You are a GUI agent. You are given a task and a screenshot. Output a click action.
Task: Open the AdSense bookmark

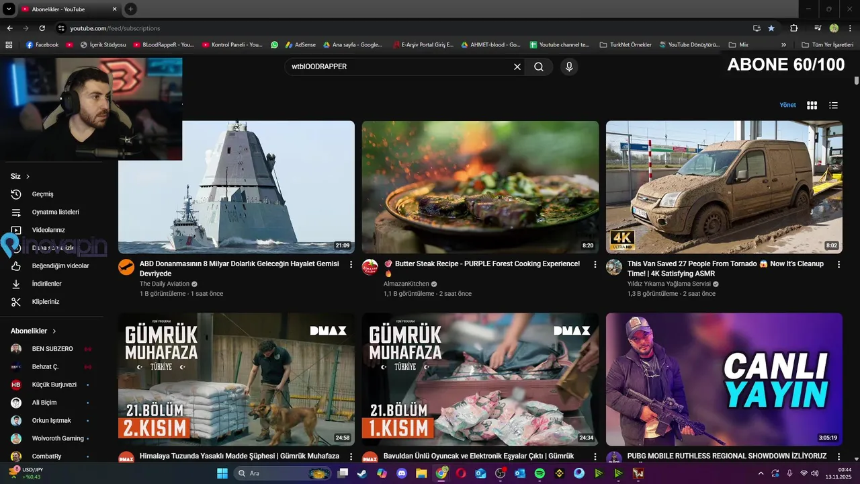300,45
